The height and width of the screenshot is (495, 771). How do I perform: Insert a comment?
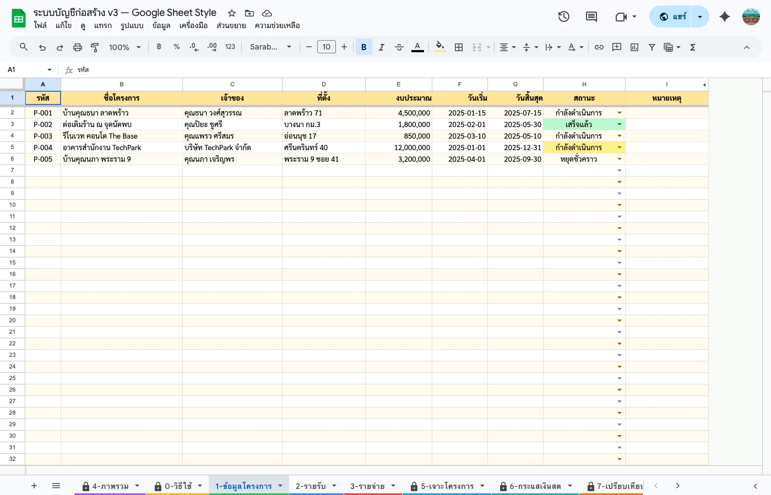click(616, 47)
